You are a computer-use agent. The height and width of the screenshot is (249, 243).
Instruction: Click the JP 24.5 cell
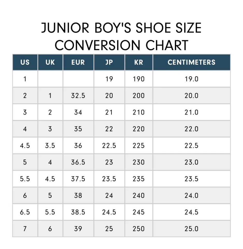[109, 212]
